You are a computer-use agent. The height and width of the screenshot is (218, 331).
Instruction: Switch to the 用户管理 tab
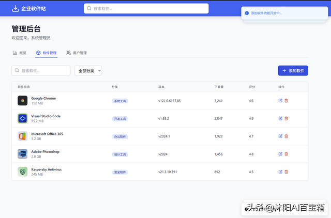pos(77,53)
